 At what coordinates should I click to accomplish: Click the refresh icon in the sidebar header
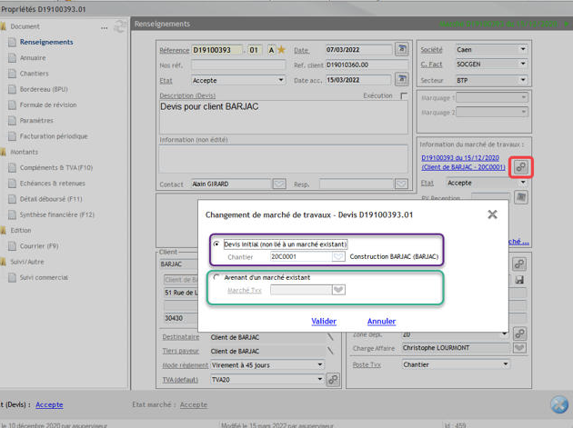click(x=118, y=26)
